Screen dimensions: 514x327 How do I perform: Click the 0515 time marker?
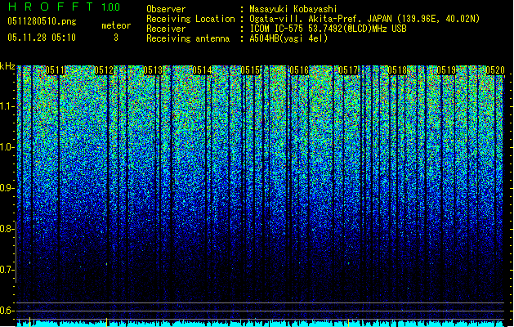click(x=251, y=70)
